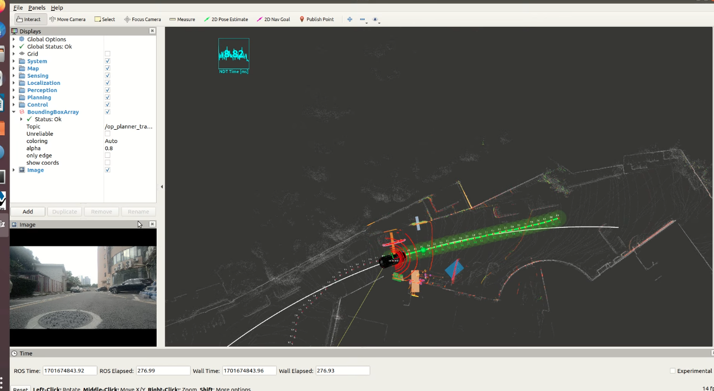Open the Panels menu
Screen dimensions: 714x391
pos(37,8)
